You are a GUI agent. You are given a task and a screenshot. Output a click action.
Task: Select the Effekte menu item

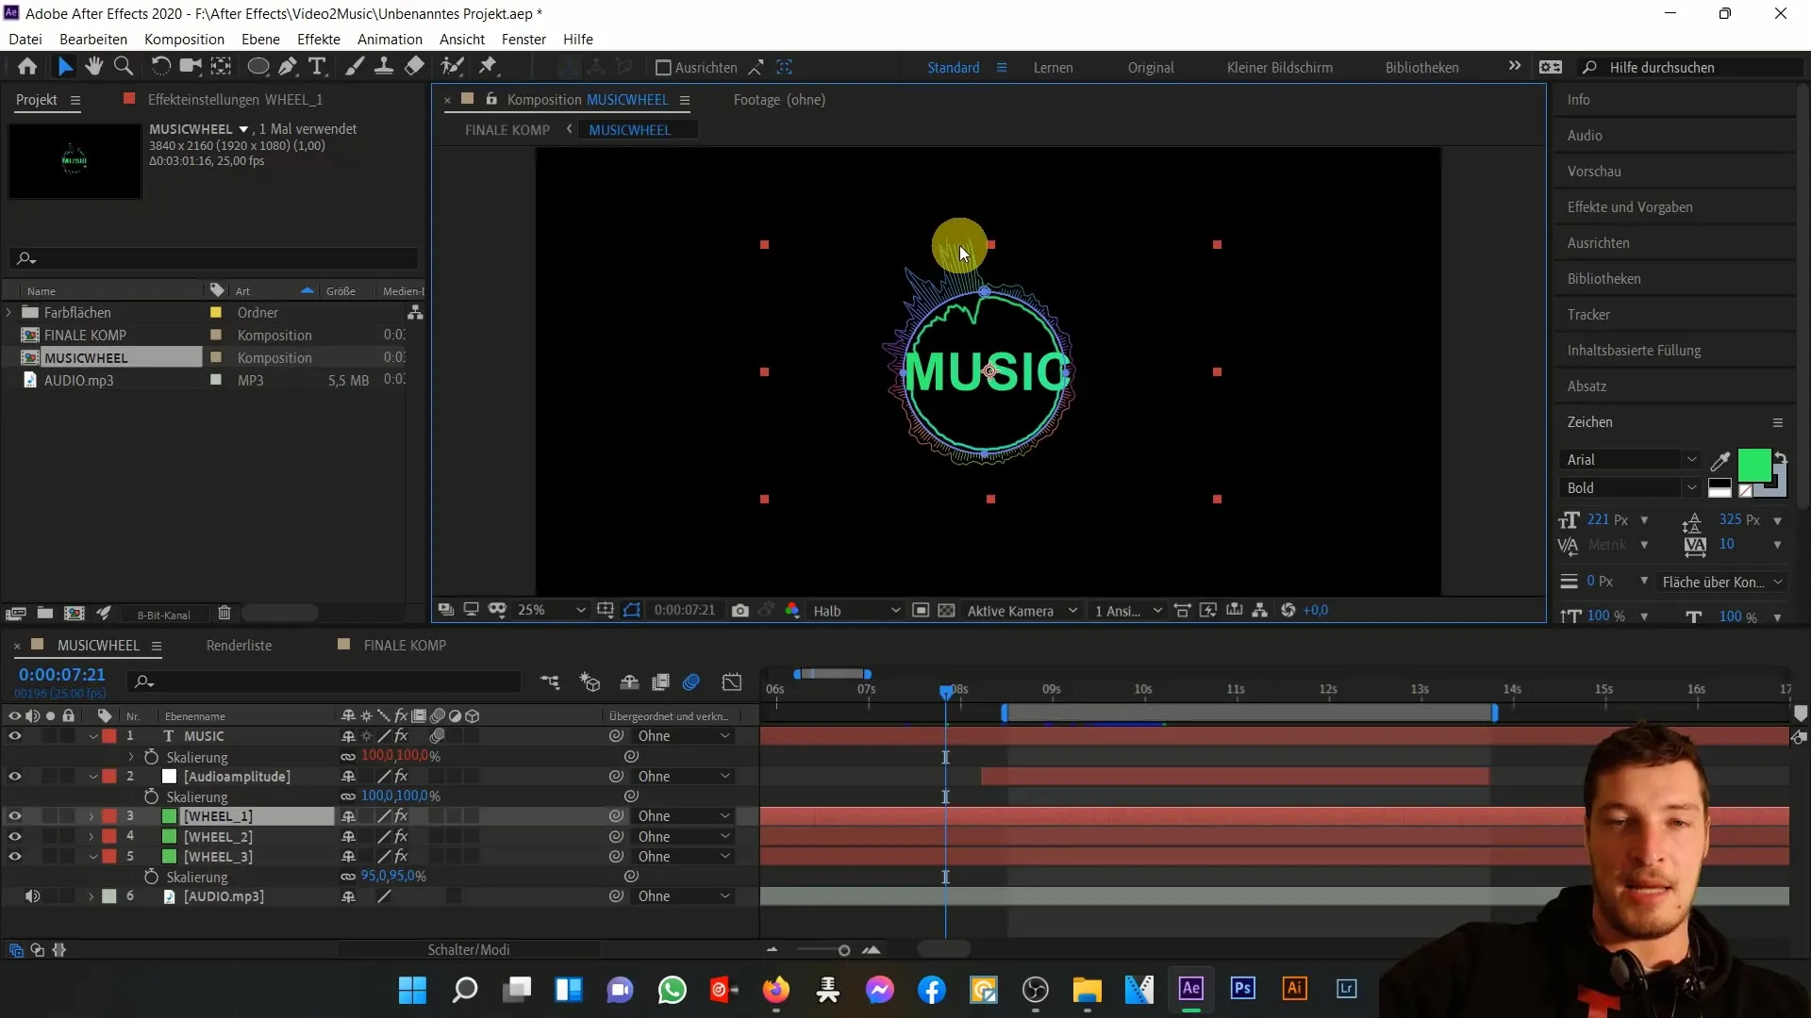(319, 39)
